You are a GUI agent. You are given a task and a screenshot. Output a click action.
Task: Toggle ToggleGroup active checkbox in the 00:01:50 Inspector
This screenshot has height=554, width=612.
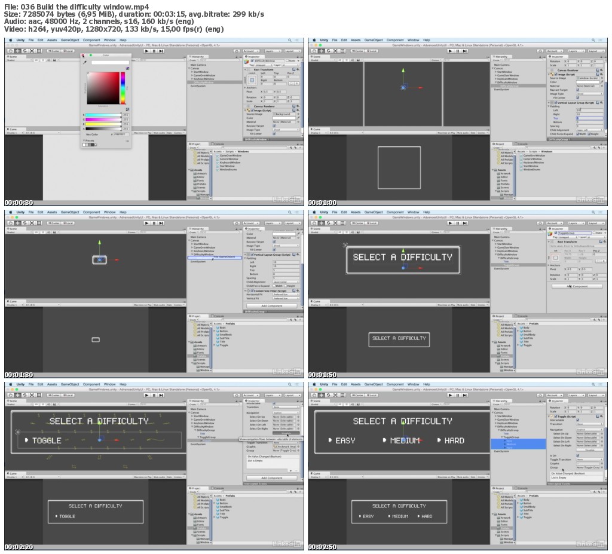point(556,232)
